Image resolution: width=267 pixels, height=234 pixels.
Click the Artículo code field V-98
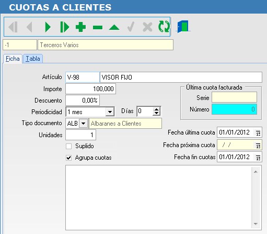[x=83, y=77]
